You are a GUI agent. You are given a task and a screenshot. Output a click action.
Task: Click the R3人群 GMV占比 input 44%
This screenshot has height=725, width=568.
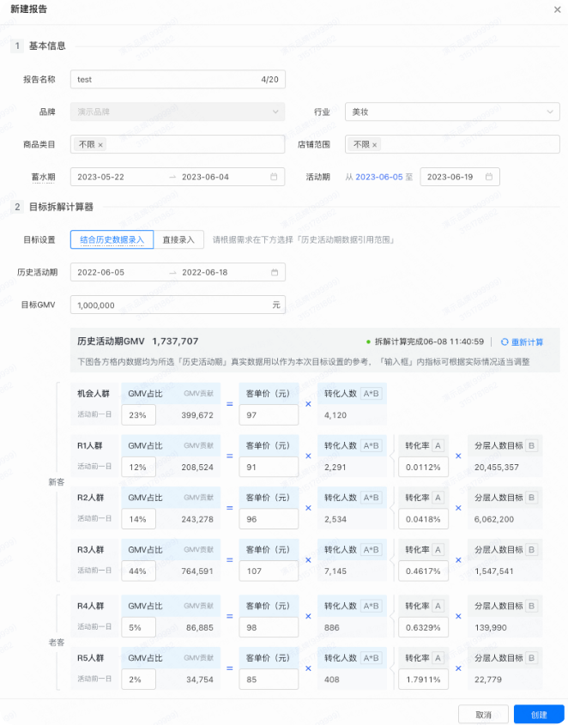pos(139,571)
